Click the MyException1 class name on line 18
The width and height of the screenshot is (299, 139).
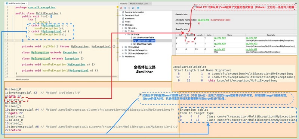click(41, 59)
